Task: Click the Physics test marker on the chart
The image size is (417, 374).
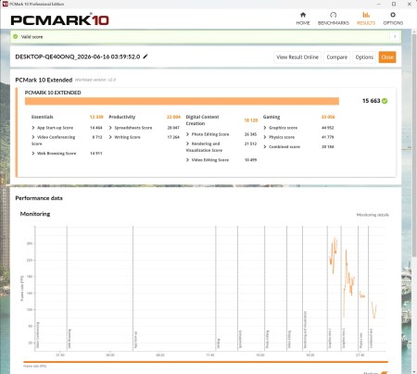Action: [360, 341]
